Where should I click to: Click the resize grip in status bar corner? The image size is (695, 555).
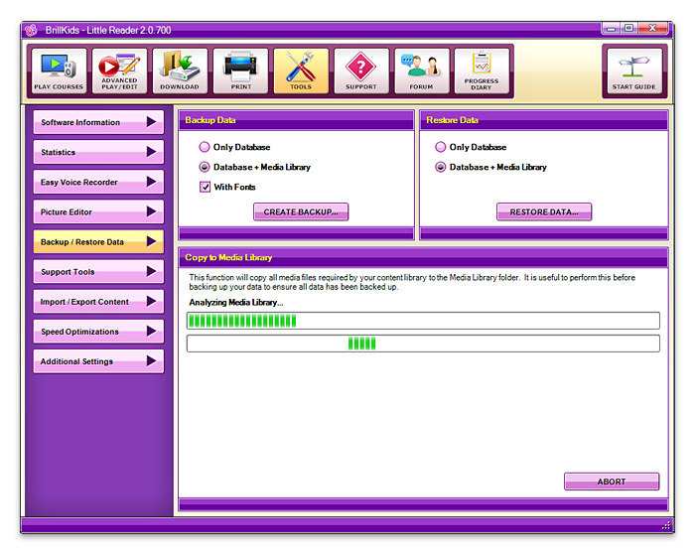click(666, 525)
